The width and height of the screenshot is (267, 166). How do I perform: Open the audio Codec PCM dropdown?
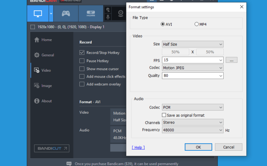(193, 107)
